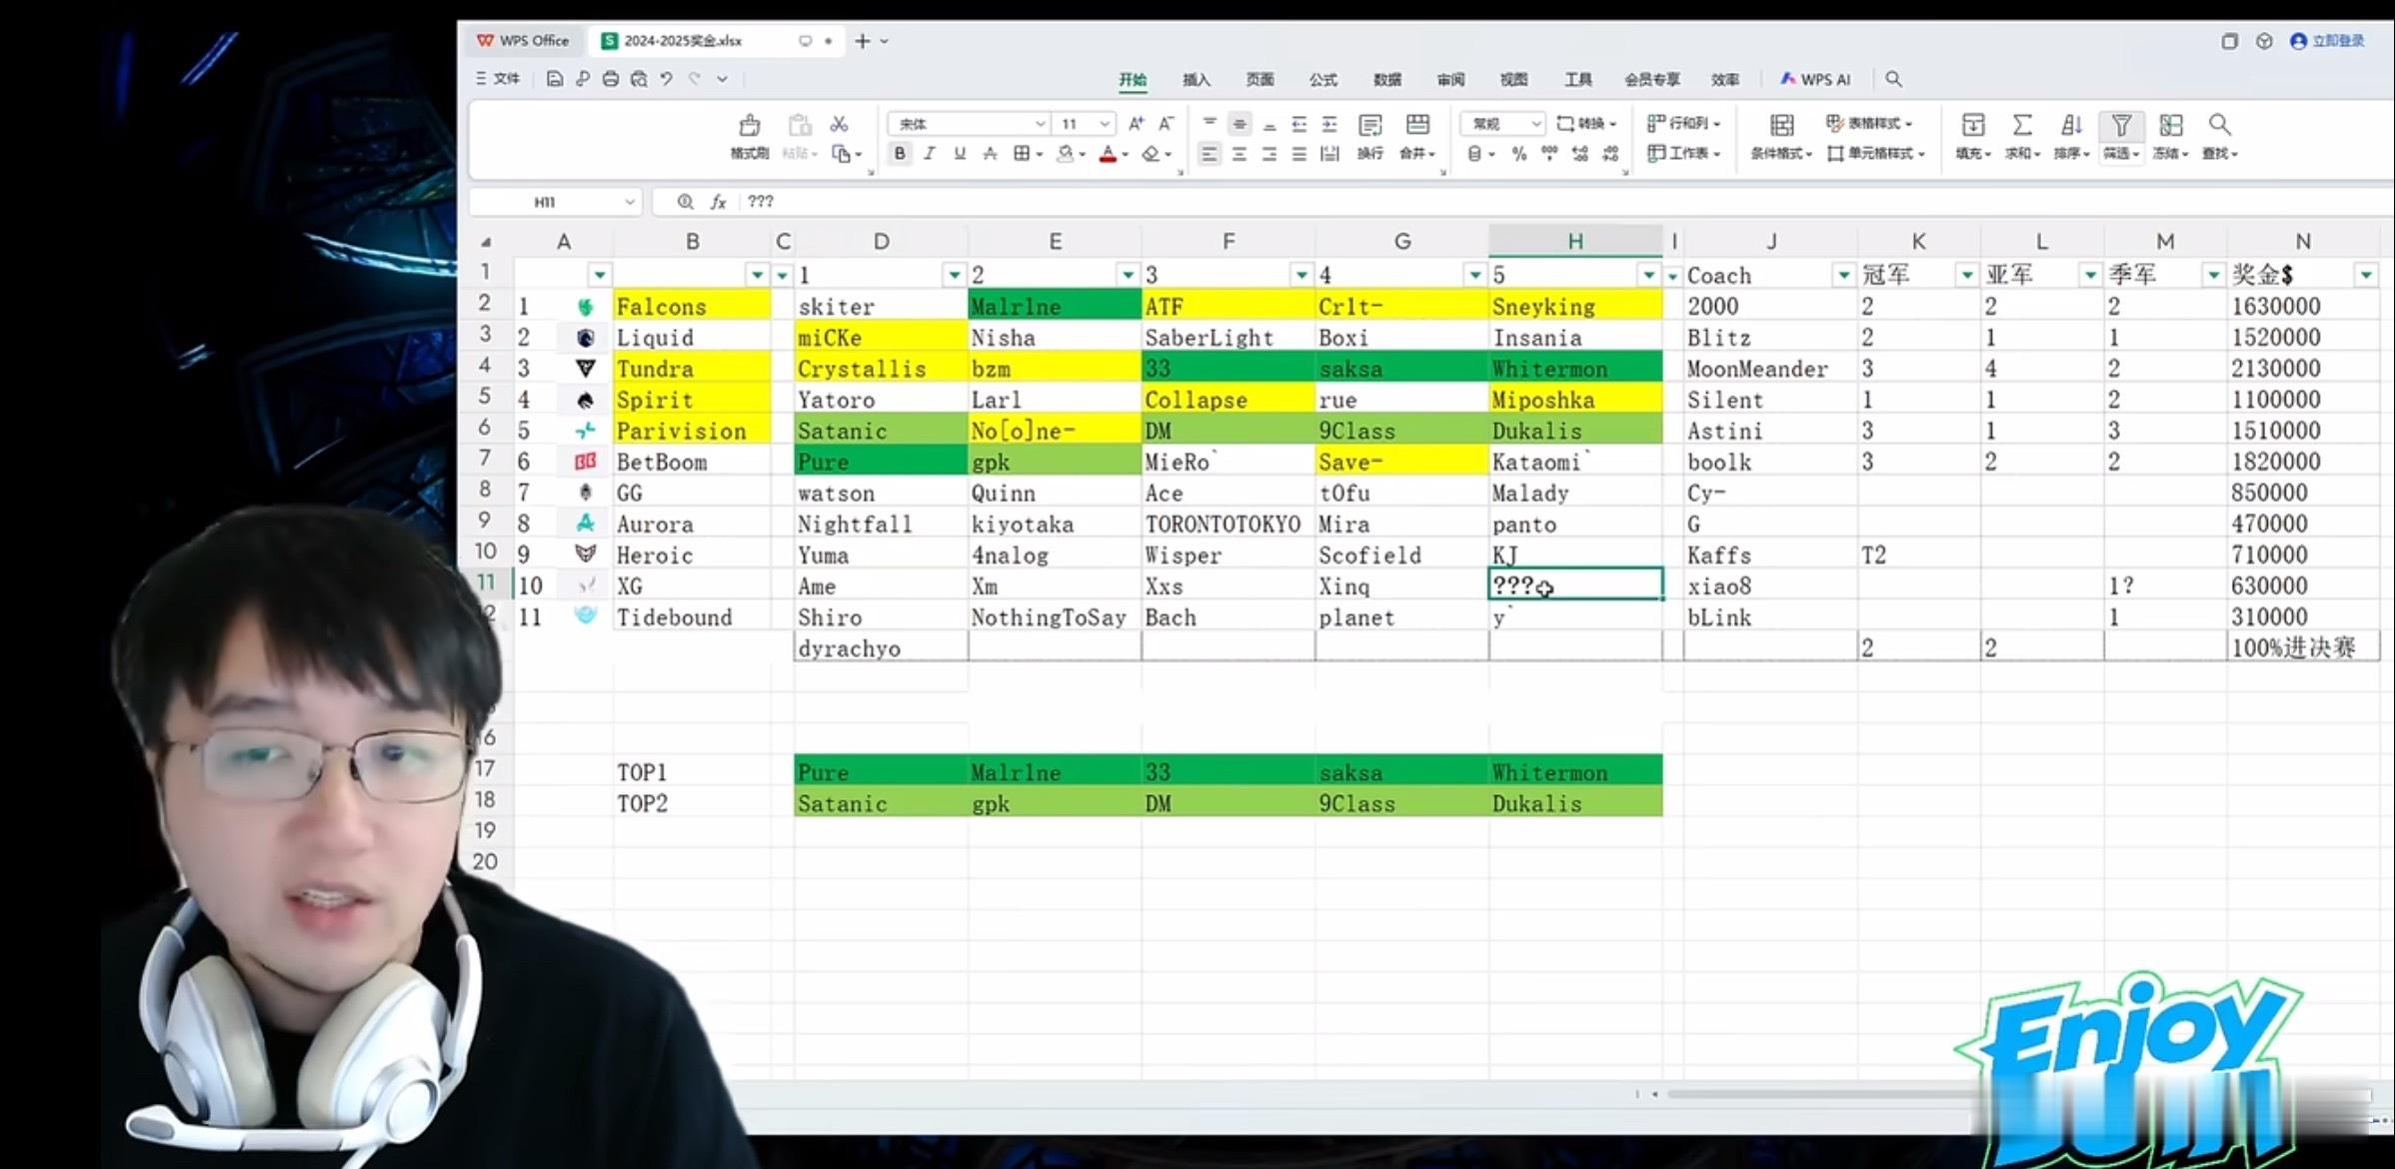Image resolution: width=2395 pixels, height=1169 pixels.
Task: Toggle middle vertical alignment
Action: pyautogui.click(x=1239, y=124)
